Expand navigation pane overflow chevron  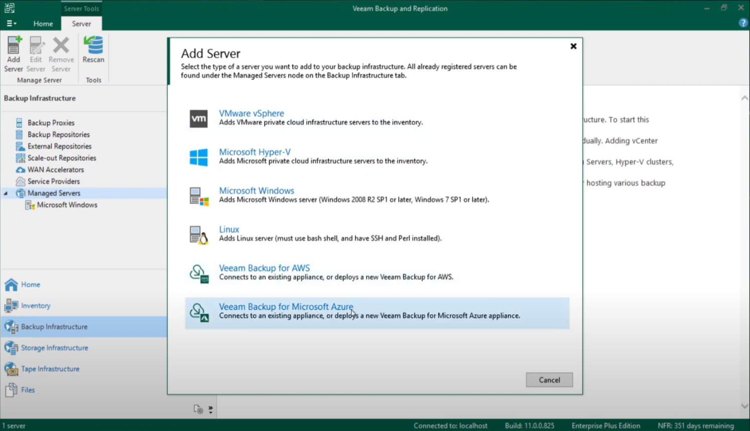click(x=211, y=409)
